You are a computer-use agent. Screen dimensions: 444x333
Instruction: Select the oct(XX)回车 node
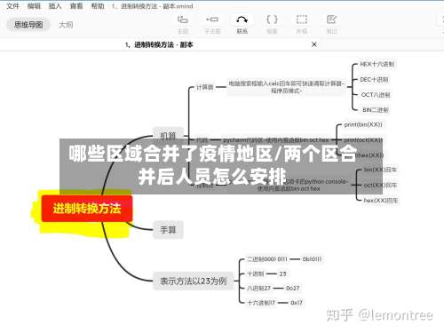pos(380,185)
